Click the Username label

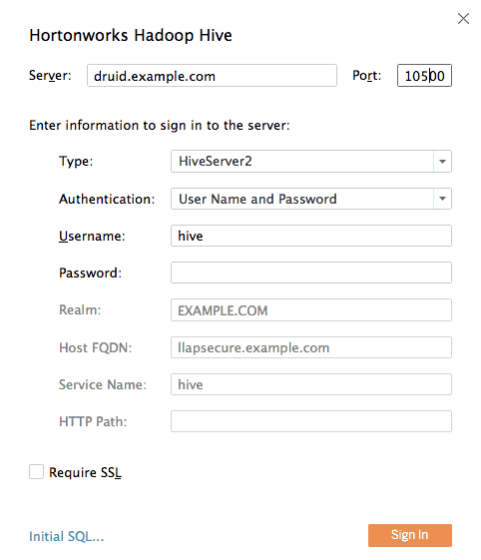pos(92,236)
